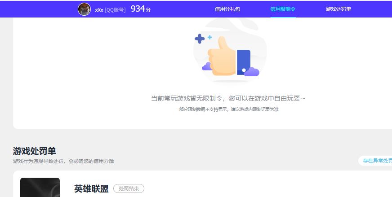Click the 当前常玩游戏暂无限制令 message
The height and width of the screenshot is (197, 392).
[x=228, y=98]
